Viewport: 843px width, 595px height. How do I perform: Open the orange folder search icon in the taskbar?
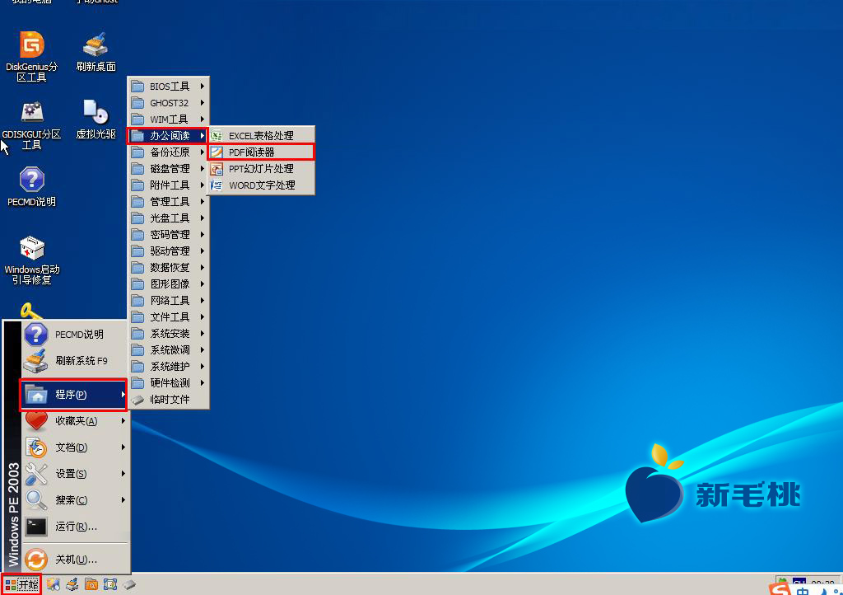[x=91, y=584]
